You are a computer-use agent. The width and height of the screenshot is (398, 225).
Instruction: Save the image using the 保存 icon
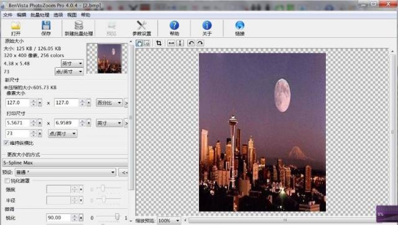[x=46, y=29]
